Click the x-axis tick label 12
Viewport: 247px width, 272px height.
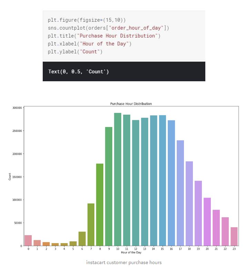click(136, 249)
